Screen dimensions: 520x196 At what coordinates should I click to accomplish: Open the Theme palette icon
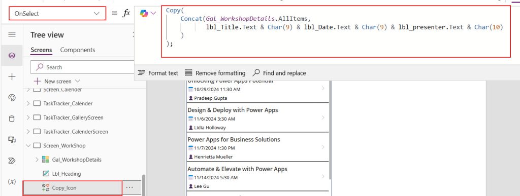[12, 98]
